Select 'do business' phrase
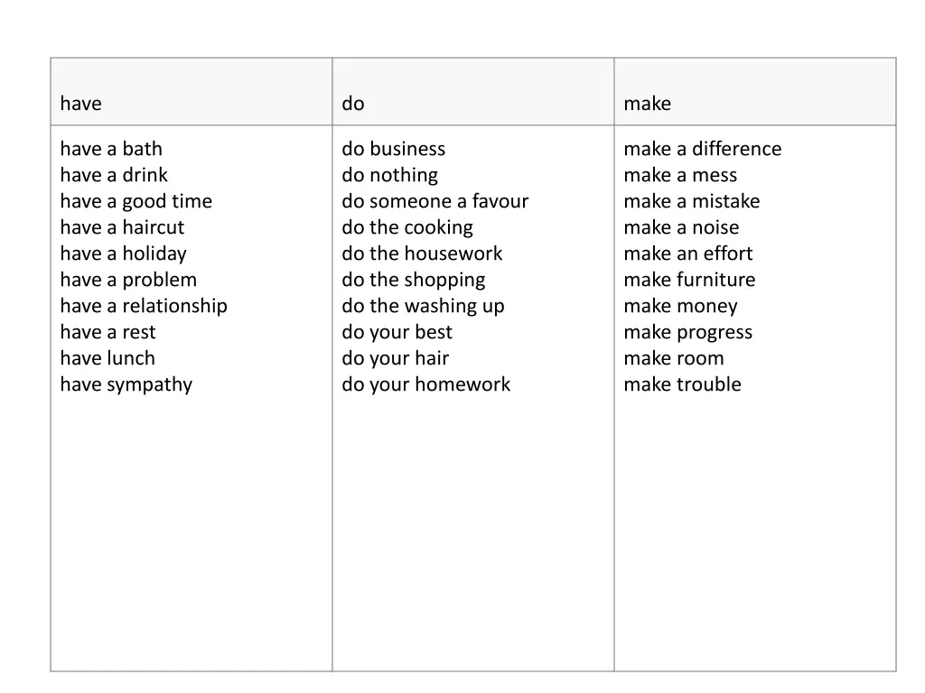Viewport: 925px width, 693px height. pyautogui.click(x=394, y=149)
